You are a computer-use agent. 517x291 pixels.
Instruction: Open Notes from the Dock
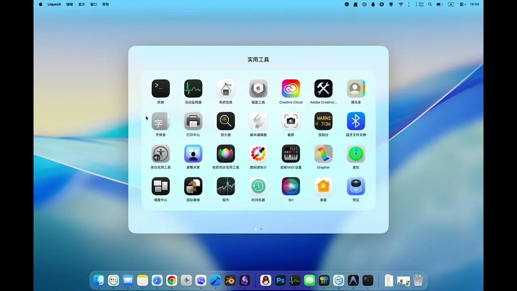point(143,280)
